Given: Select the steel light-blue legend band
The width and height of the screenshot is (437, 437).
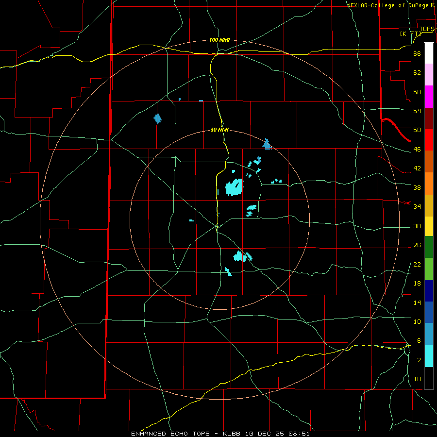Looking at the screenshot, I should tap(429, 334).
